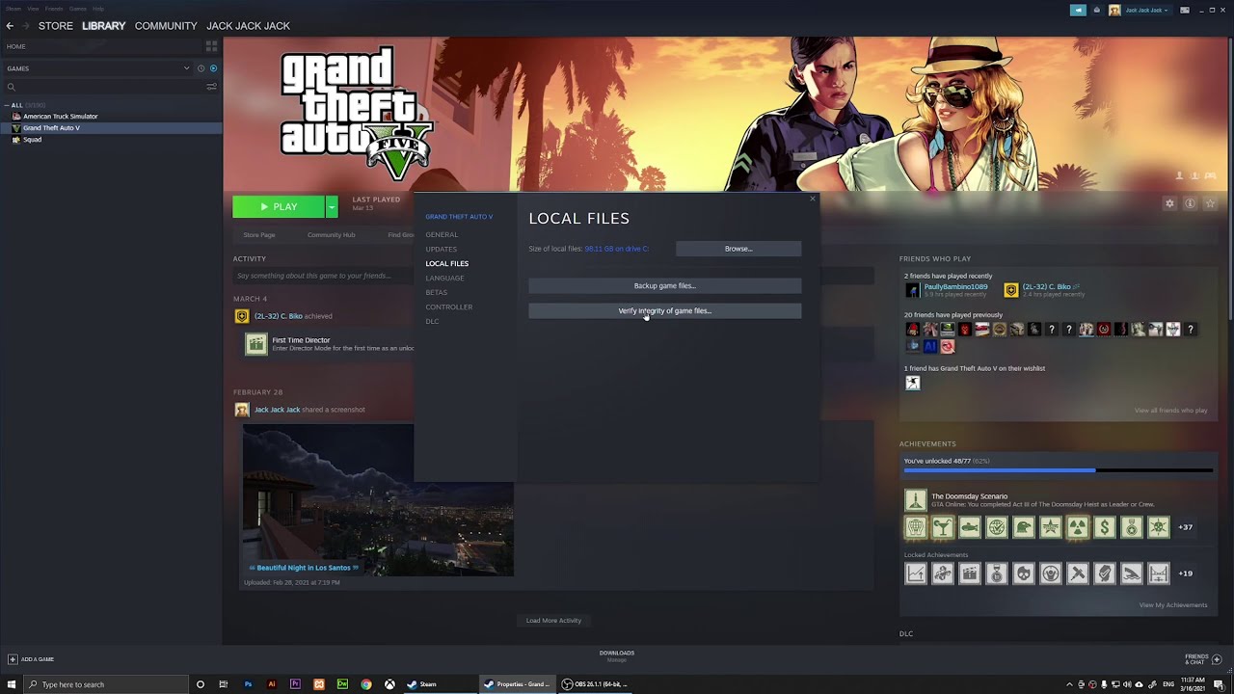Expand the Games filter dropdown

coord(186,68)
